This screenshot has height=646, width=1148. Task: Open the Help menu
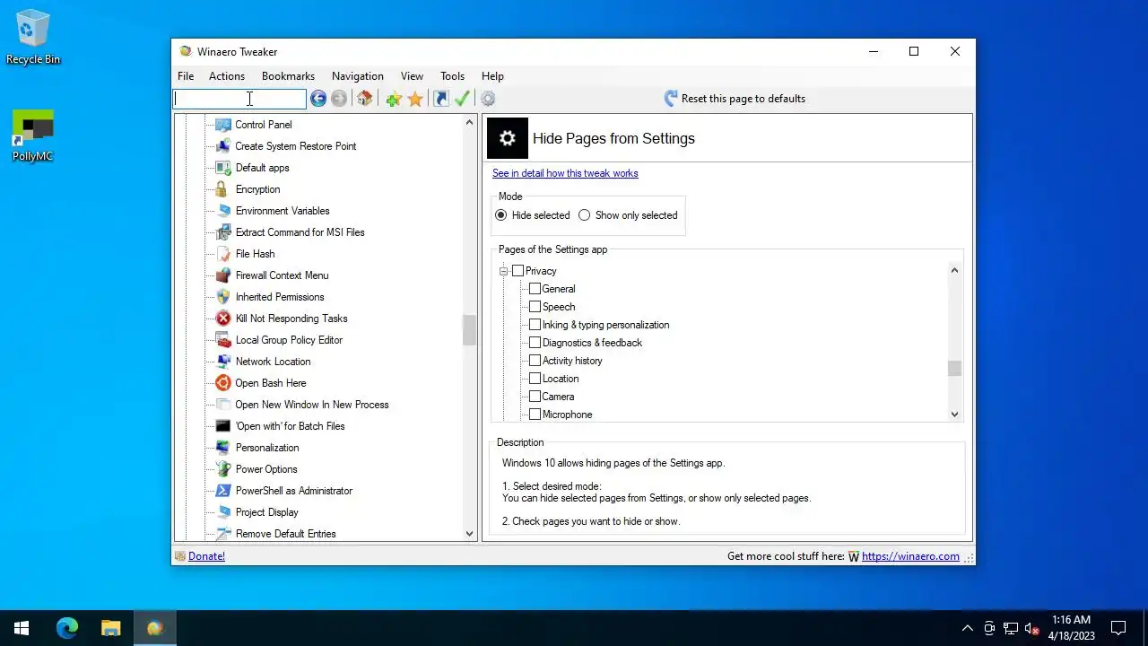pyautogui.click(x=492, y=76)
